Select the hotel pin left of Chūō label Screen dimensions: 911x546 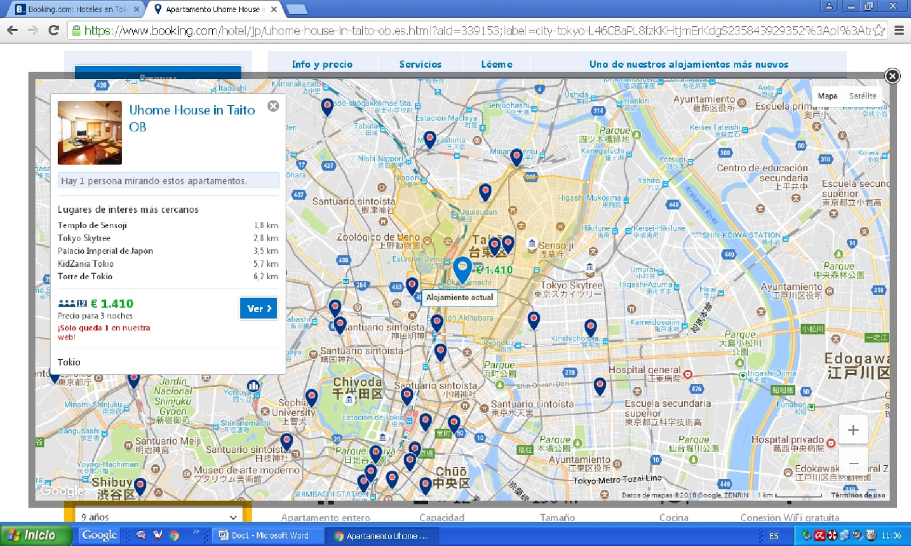tap(425, 485)
